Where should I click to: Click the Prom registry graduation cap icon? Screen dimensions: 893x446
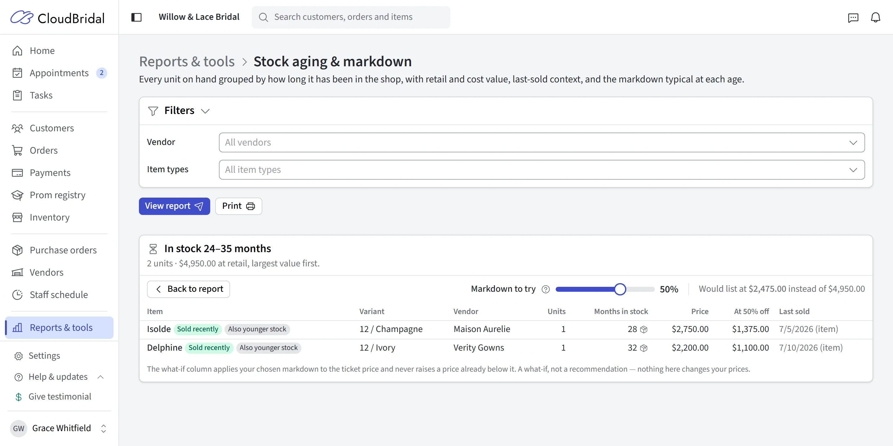tap(17, 195)
